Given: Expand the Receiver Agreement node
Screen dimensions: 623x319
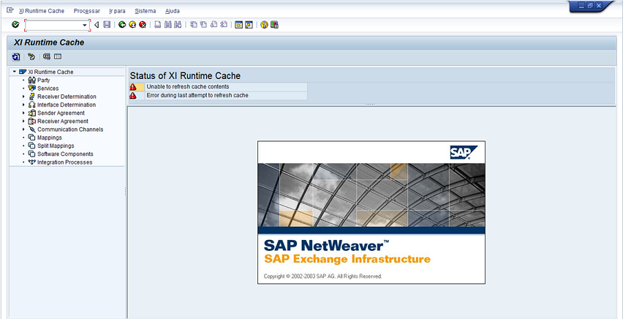Looking at the screenshot, I should point(23,121).
